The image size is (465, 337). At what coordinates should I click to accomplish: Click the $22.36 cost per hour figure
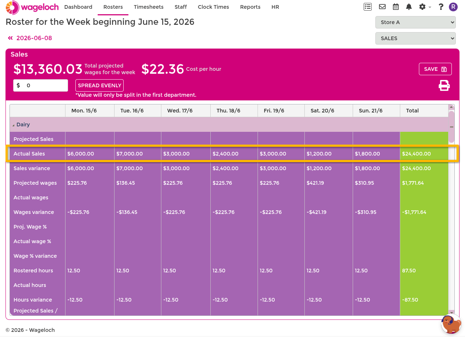(162, 69)
